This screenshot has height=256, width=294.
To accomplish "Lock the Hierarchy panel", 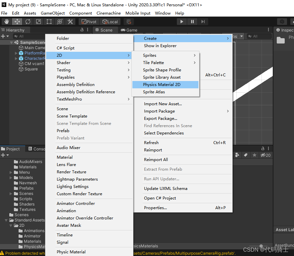I will pyautogui.click(x=82, y=30).
